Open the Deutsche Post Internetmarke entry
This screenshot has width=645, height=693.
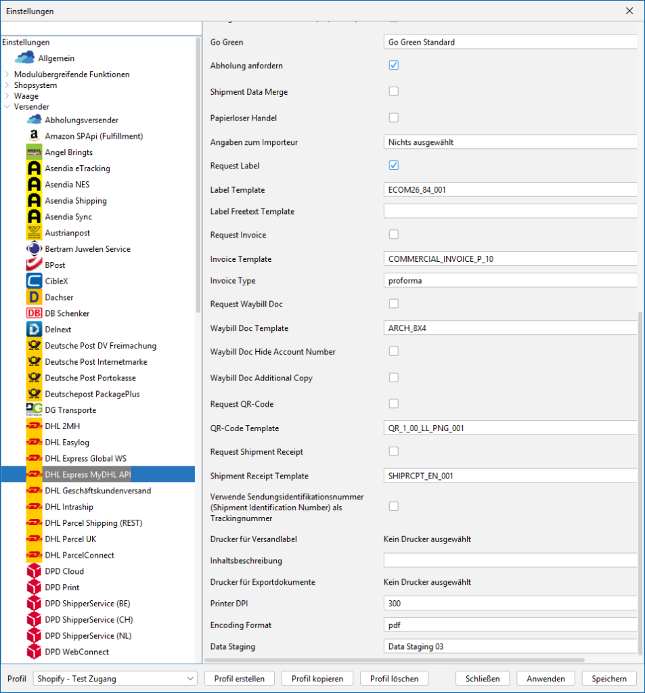[x=95, y=362]
